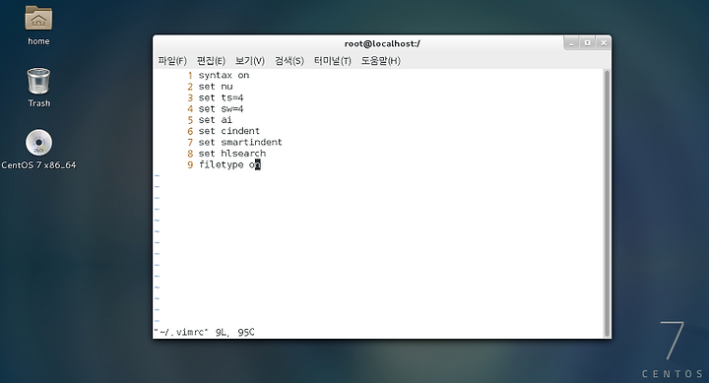Click the line 'filetype on'

click(x=229, y=165)
